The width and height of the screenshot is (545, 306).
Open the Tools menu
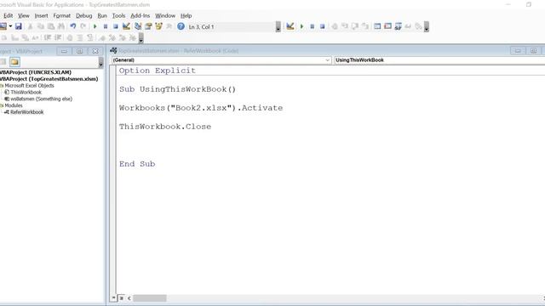click(x=118, y=15)
